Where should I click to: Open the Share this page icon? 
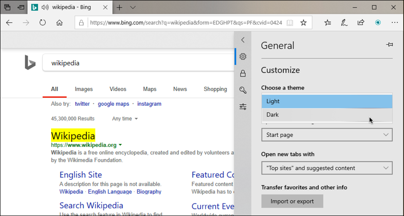[361, 23]
